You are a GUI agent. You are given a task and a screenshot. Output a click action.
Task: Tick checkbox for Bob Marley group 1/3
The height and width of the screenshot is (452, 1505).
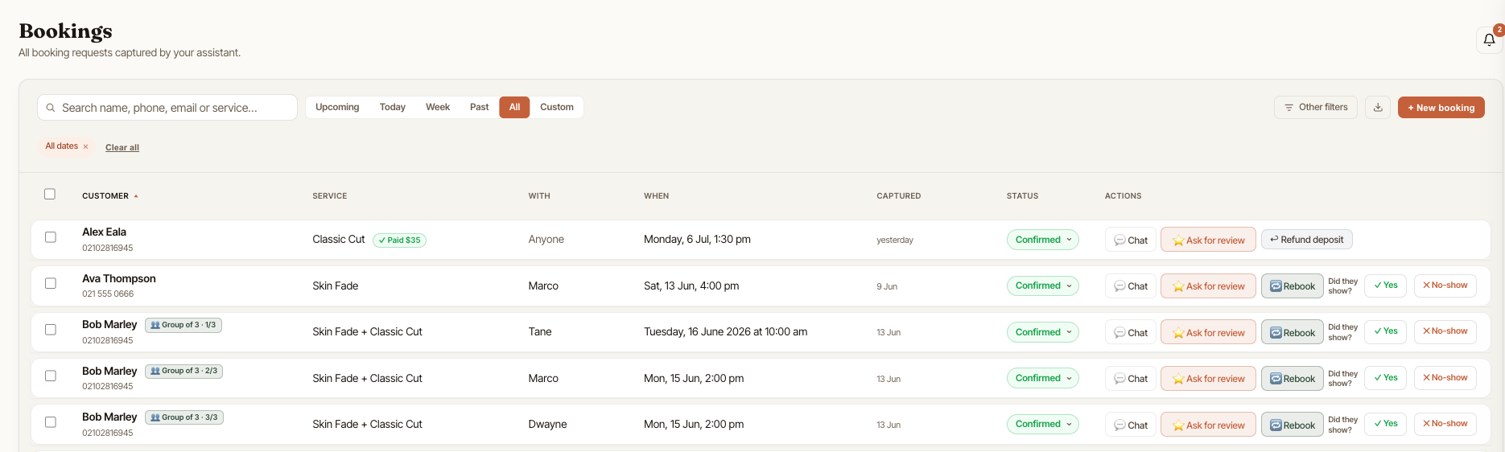(x=51, y=330)
